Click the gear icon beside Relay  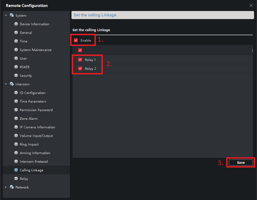click(x=16, y=179)
